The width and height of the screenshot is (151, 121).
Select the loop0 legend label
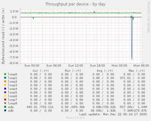click(12, 74)
